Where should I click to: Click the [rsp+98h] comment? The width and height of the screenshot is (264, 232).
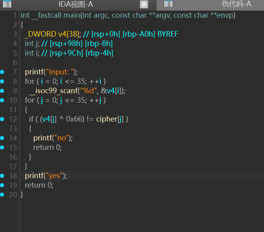coord(66,44)
